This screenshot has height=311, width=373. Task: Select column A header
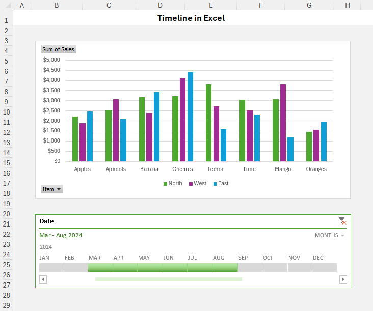22,5
